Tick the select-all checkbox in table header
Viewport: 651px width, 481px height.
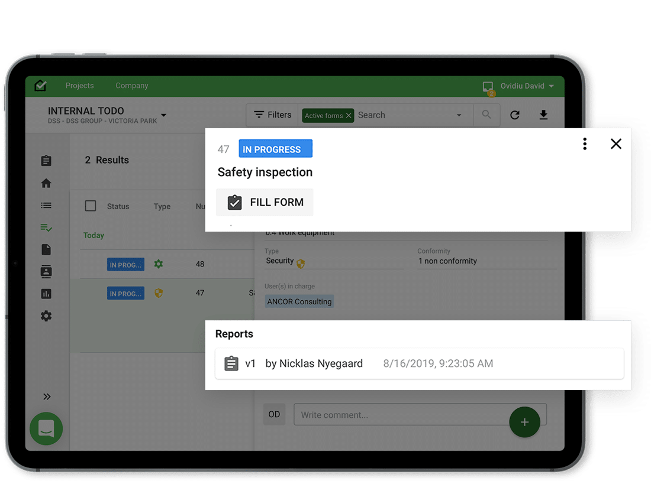tap(91, 206)
